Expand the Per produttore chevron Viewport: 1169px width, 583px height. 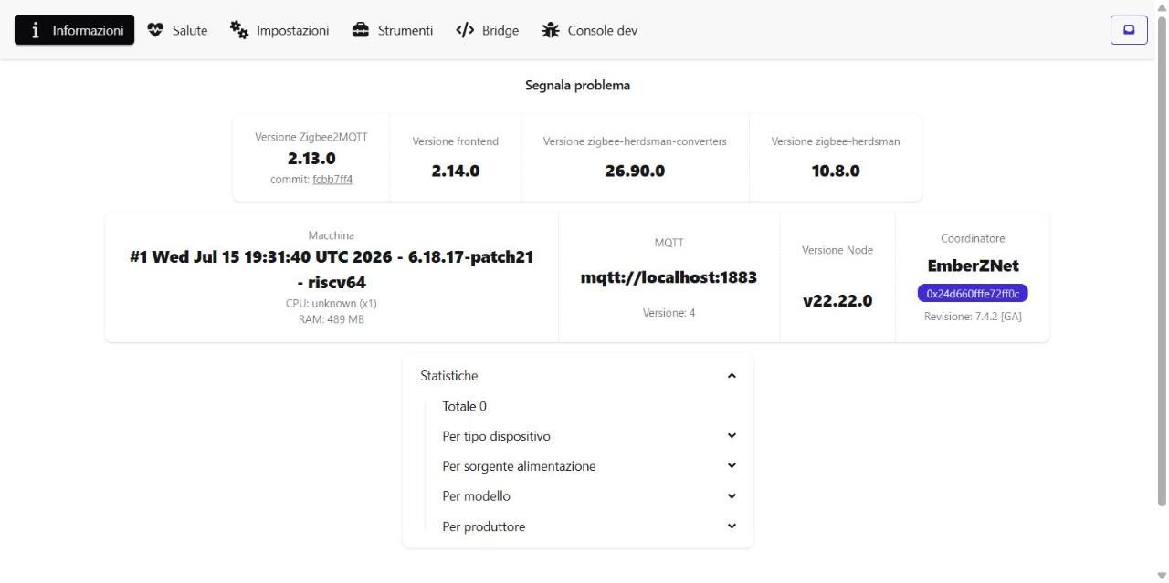pos(732,526)
